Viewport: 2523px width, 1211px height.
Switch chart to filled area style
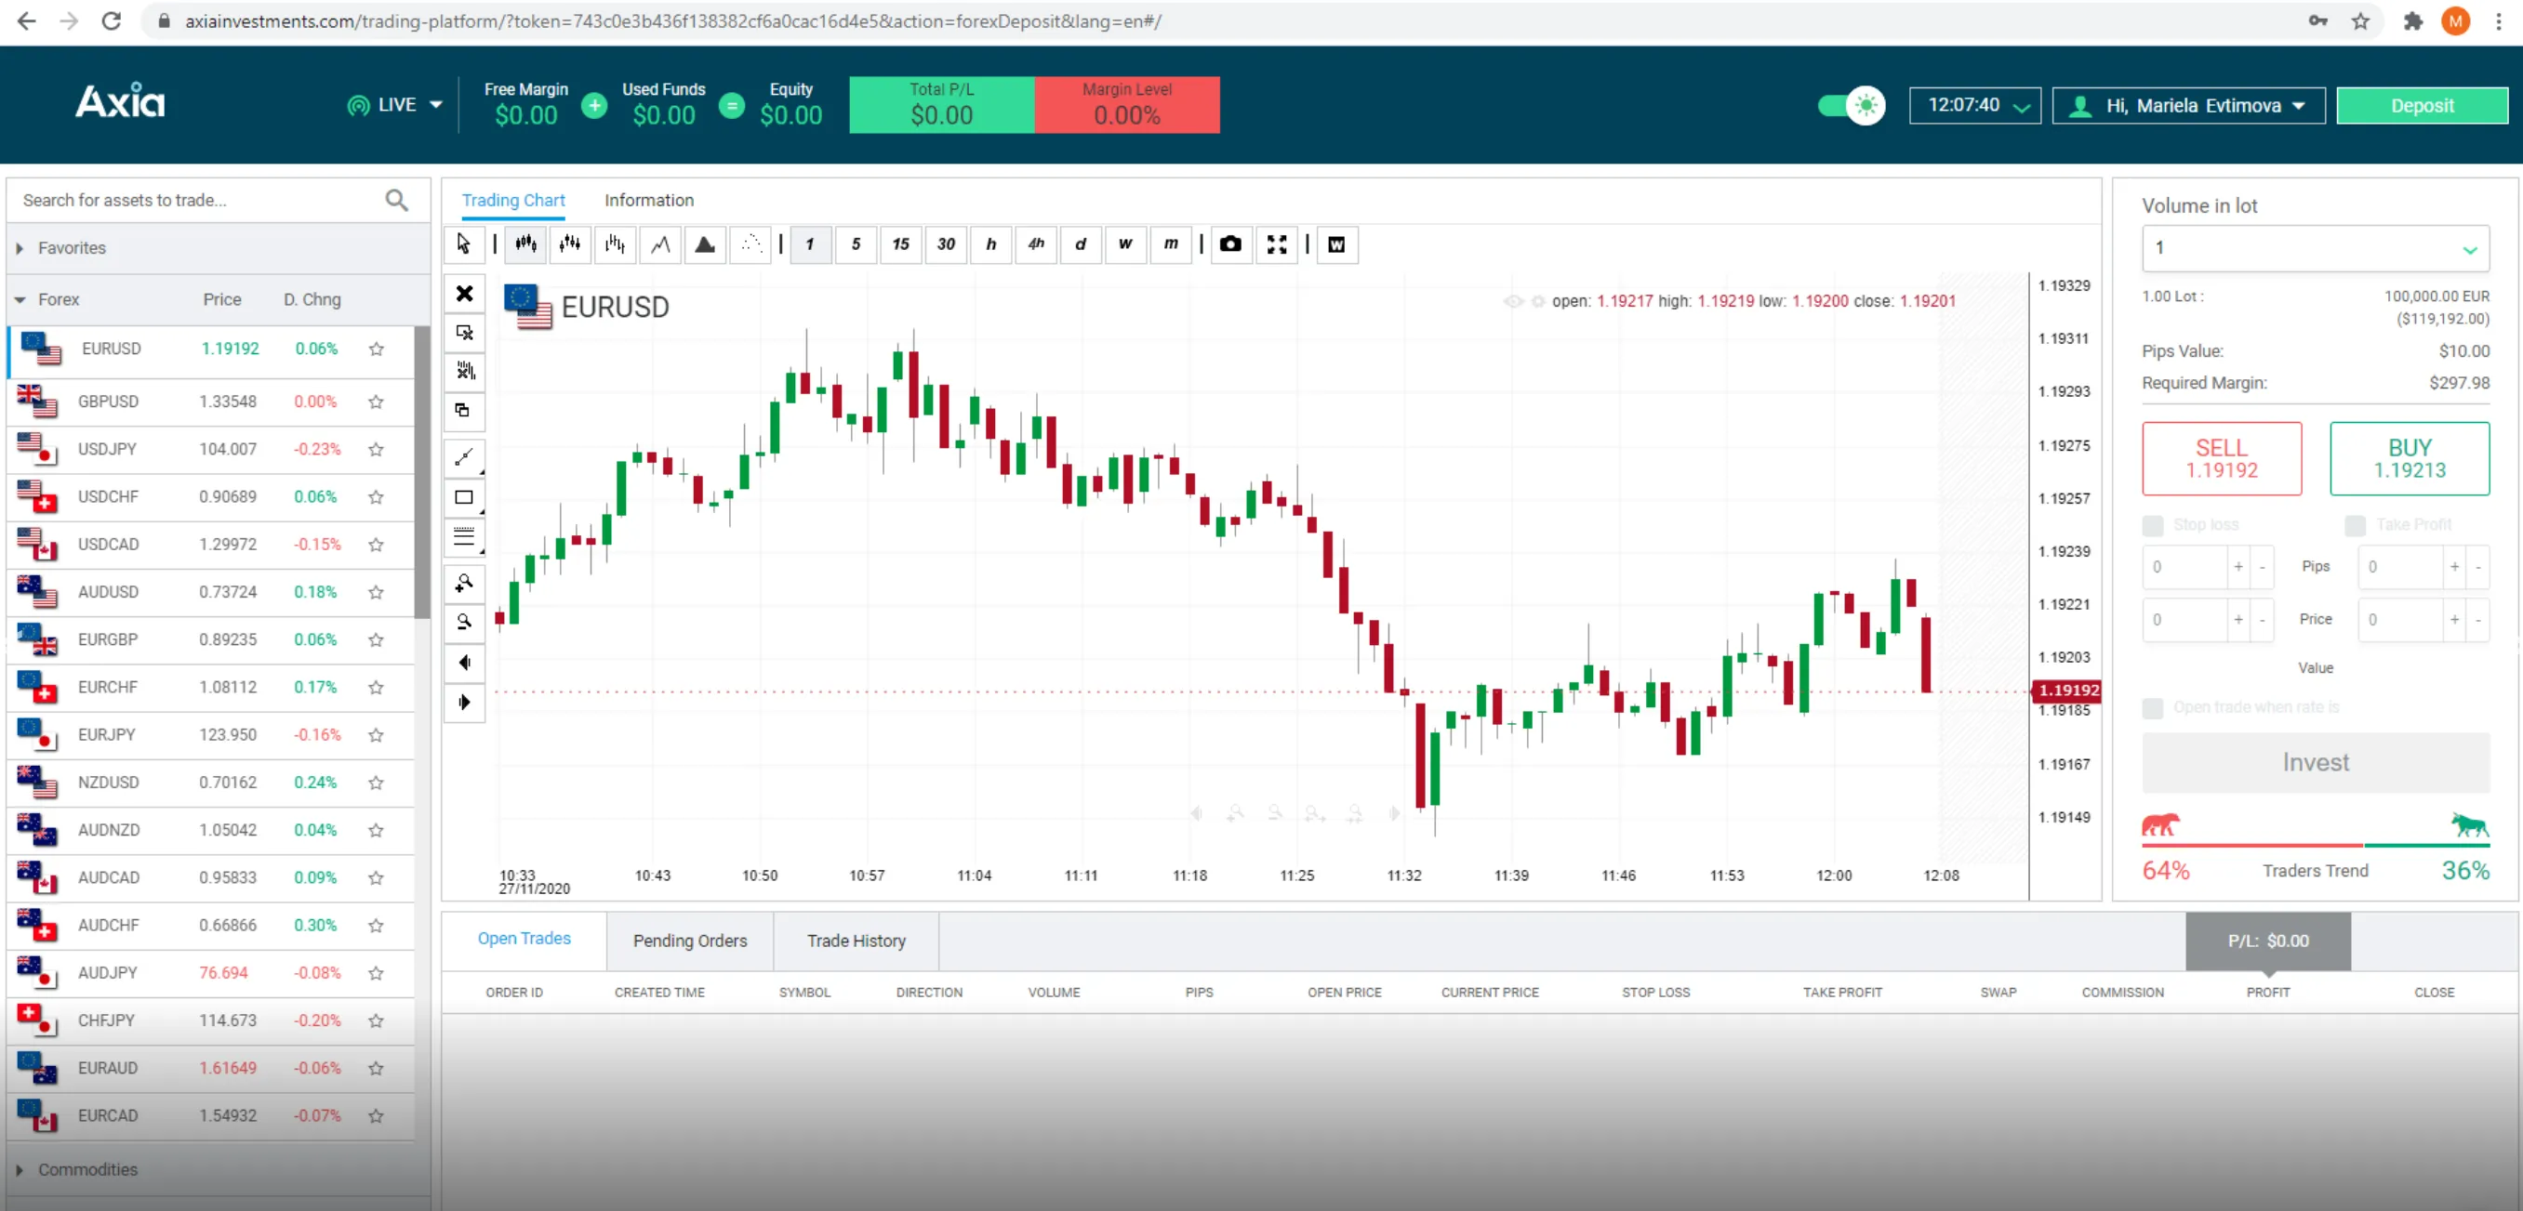point(705,244)
